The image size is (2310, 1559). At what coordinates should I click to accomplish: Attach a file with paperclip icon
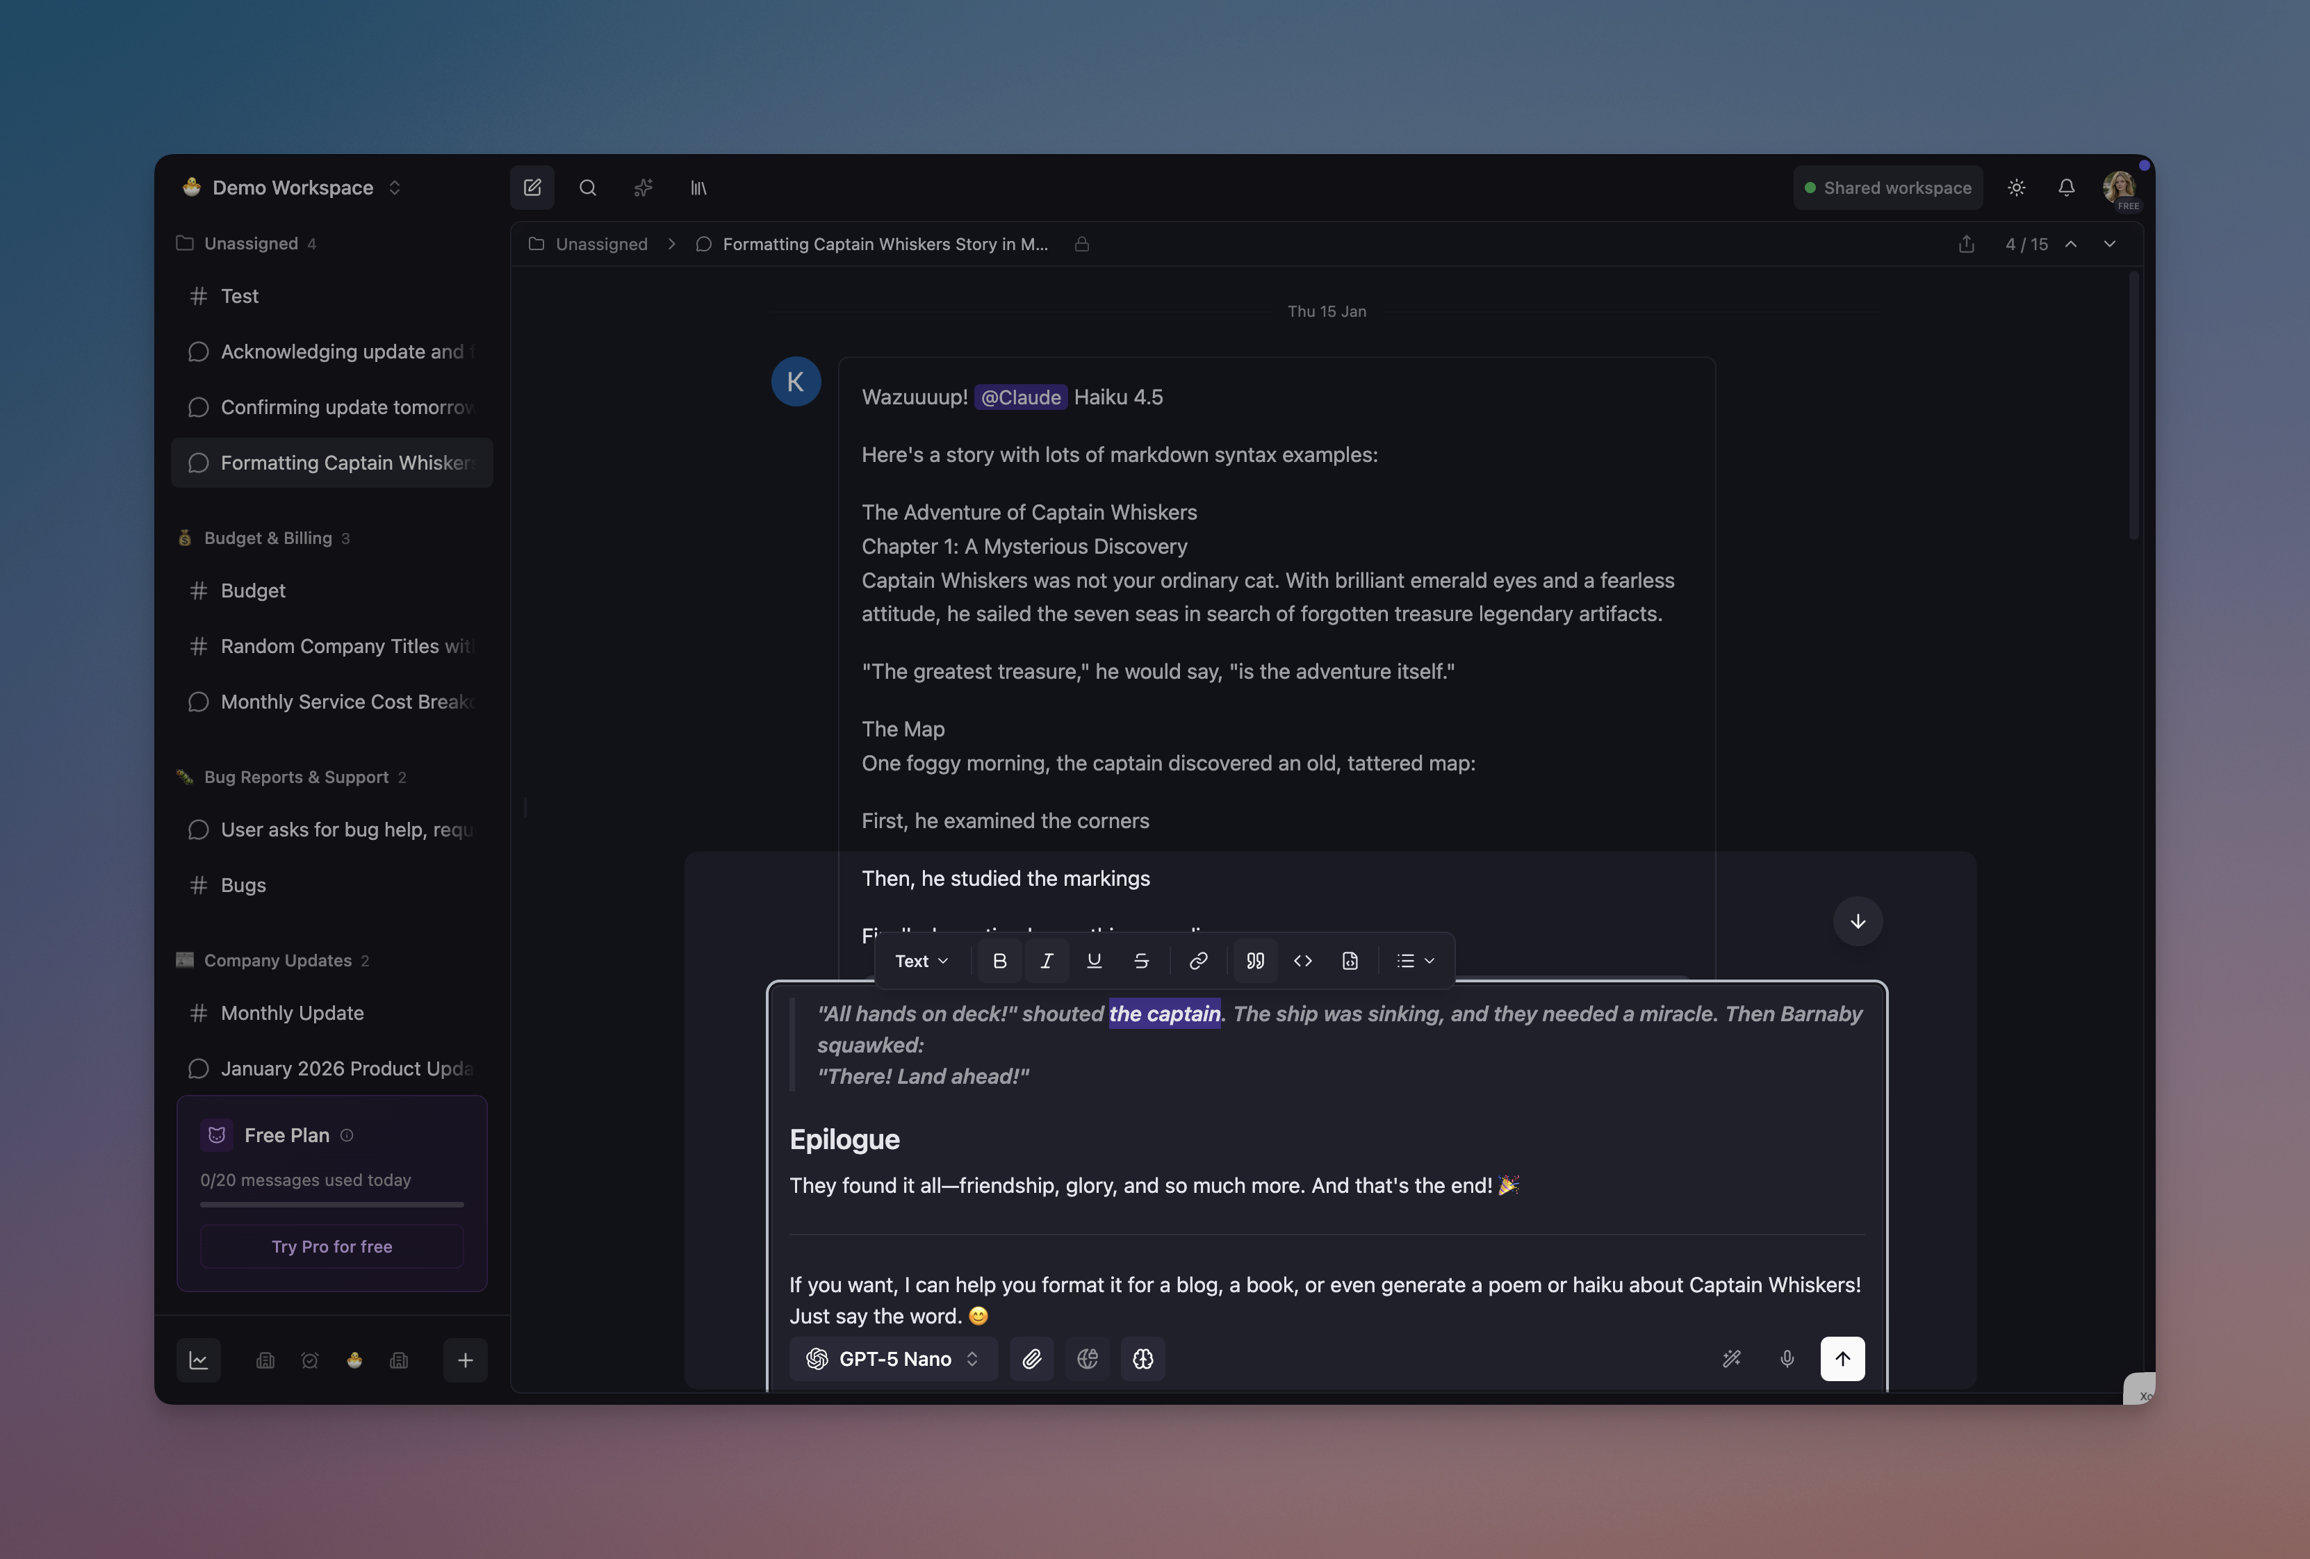[1032, 1358]
